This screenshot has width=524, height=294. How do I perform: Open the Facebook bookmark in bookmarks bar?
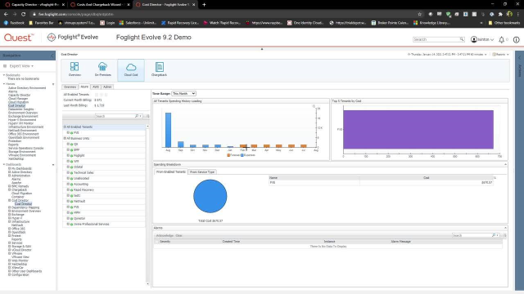[x=14, y=23]
